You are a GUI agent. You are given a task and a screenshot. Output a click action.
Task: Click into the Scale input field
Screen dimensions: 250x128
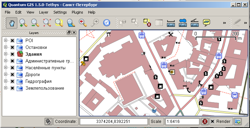click(182, 122)
